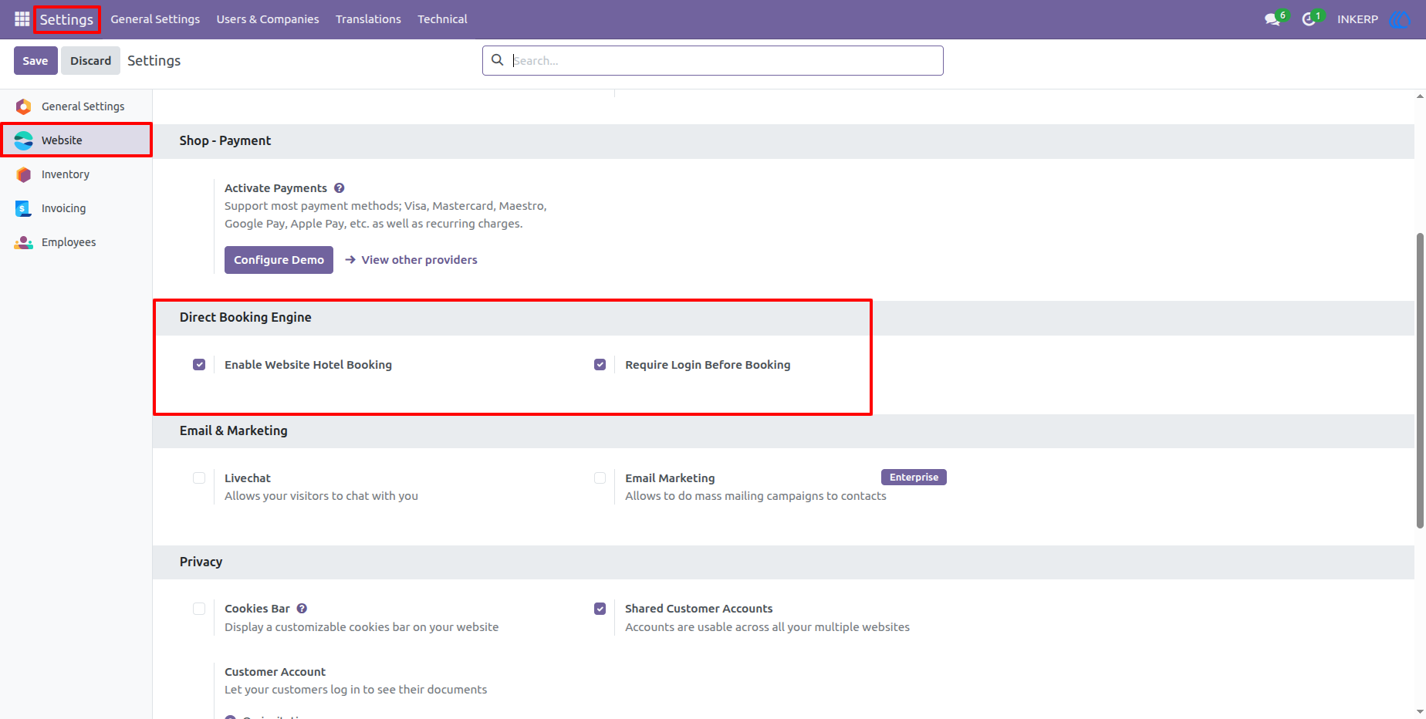The height and width of the screenshot is (719, 1426).
Task: Select the Employees app icon in sidebar
Action: click(x=24, y=242)
